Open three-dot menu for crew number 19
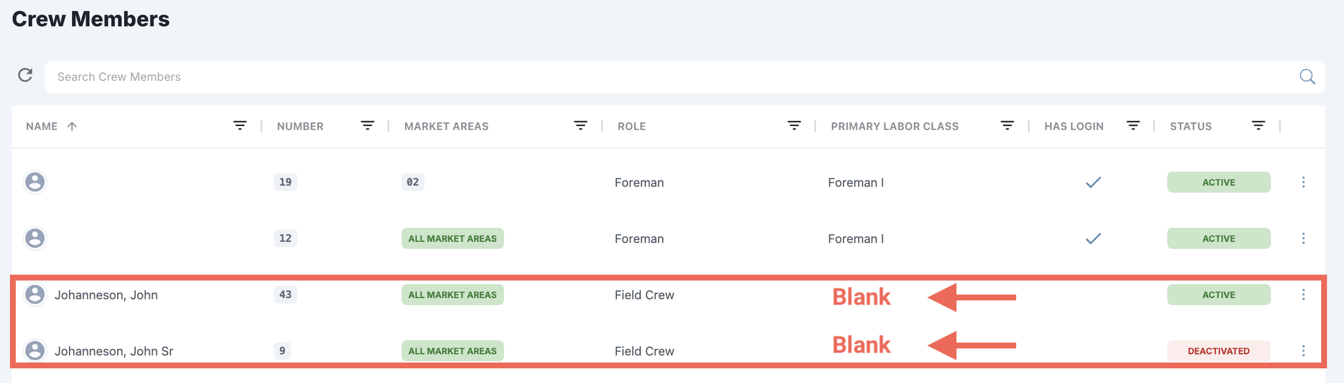1344x383 pixels. pyautogui.click(x=1304, y=182)
